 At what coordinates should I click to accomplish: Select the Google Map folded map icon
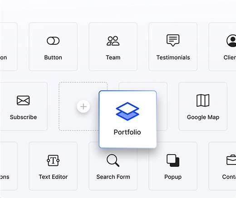pos(203,100)
